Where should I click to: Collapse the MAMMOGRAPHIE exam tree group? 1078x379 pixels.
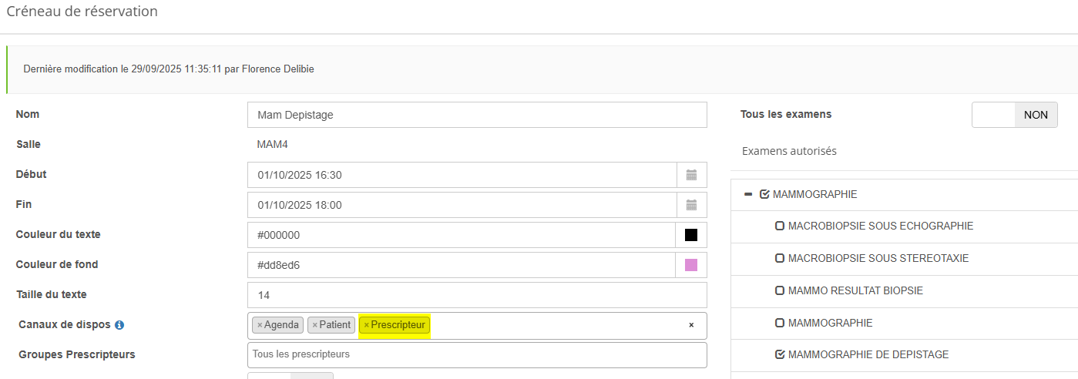(747, 194)
